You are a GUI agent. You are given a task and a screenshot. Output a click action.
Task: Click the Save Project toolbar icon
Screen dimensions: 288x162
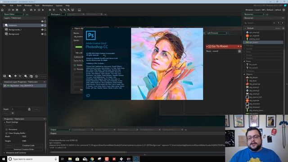click(x=17, y=10)
